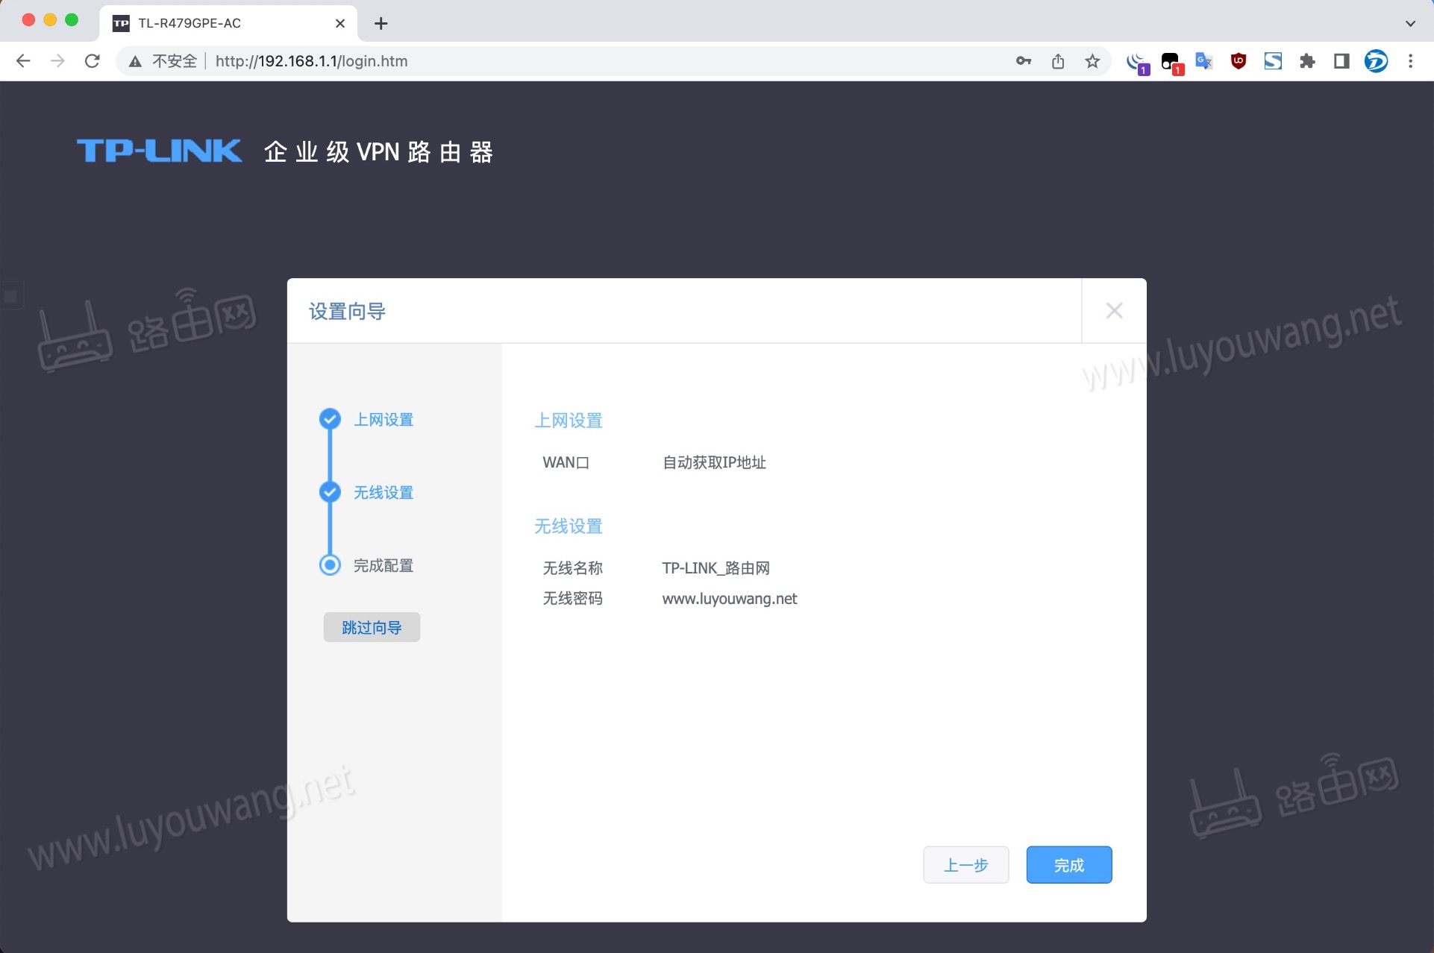Click the 完成 button to finish setup
Image resolution: width=1434 pixels, height=953 pixels.
point(1068,865)
